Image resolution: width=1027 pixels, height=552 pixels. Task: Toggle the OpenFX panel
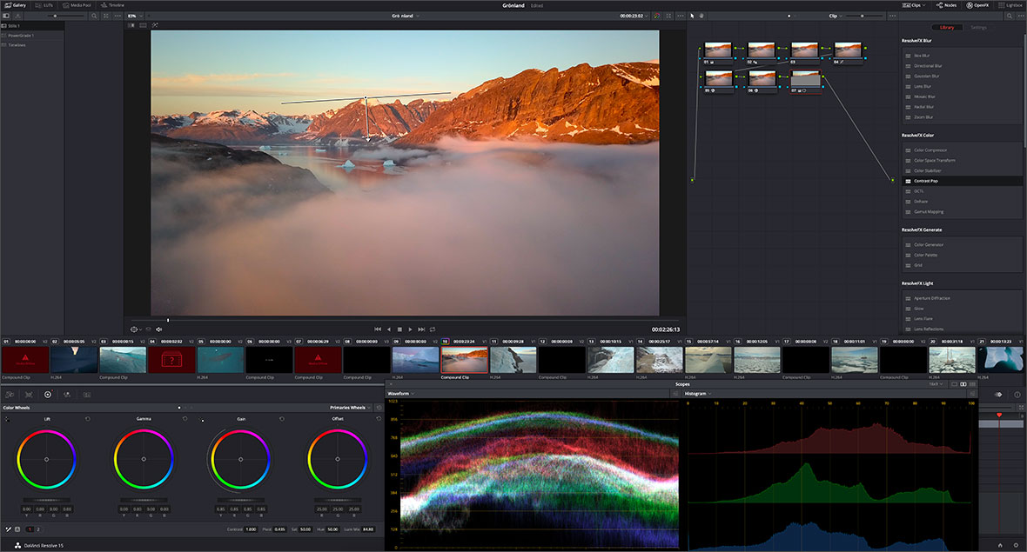[977, 5]
